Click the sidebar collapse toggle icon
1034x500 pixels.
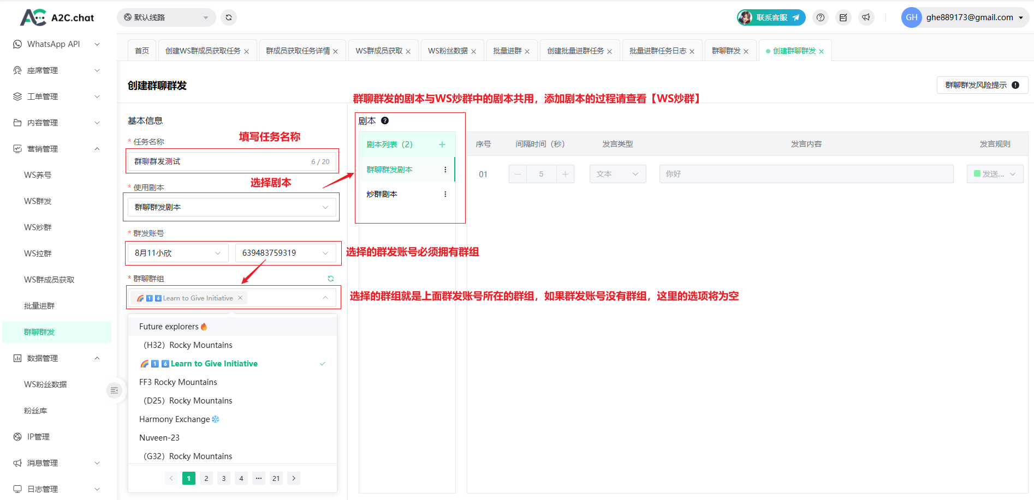[114, 390]
